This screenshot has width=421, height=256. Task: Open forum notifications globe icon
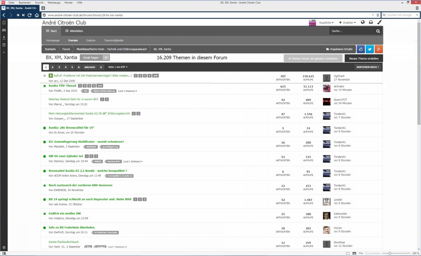click(x=363, y=22)
